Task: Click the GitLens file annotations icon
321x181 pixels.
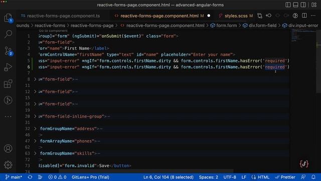Action: pyautogui.click(x=295, y=16)
